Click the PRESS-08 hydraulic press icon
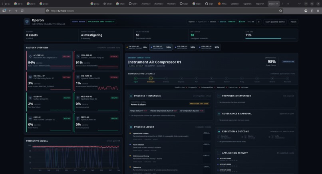The width and height of the screenshot is (322, 174). click(x=78, y=118)
